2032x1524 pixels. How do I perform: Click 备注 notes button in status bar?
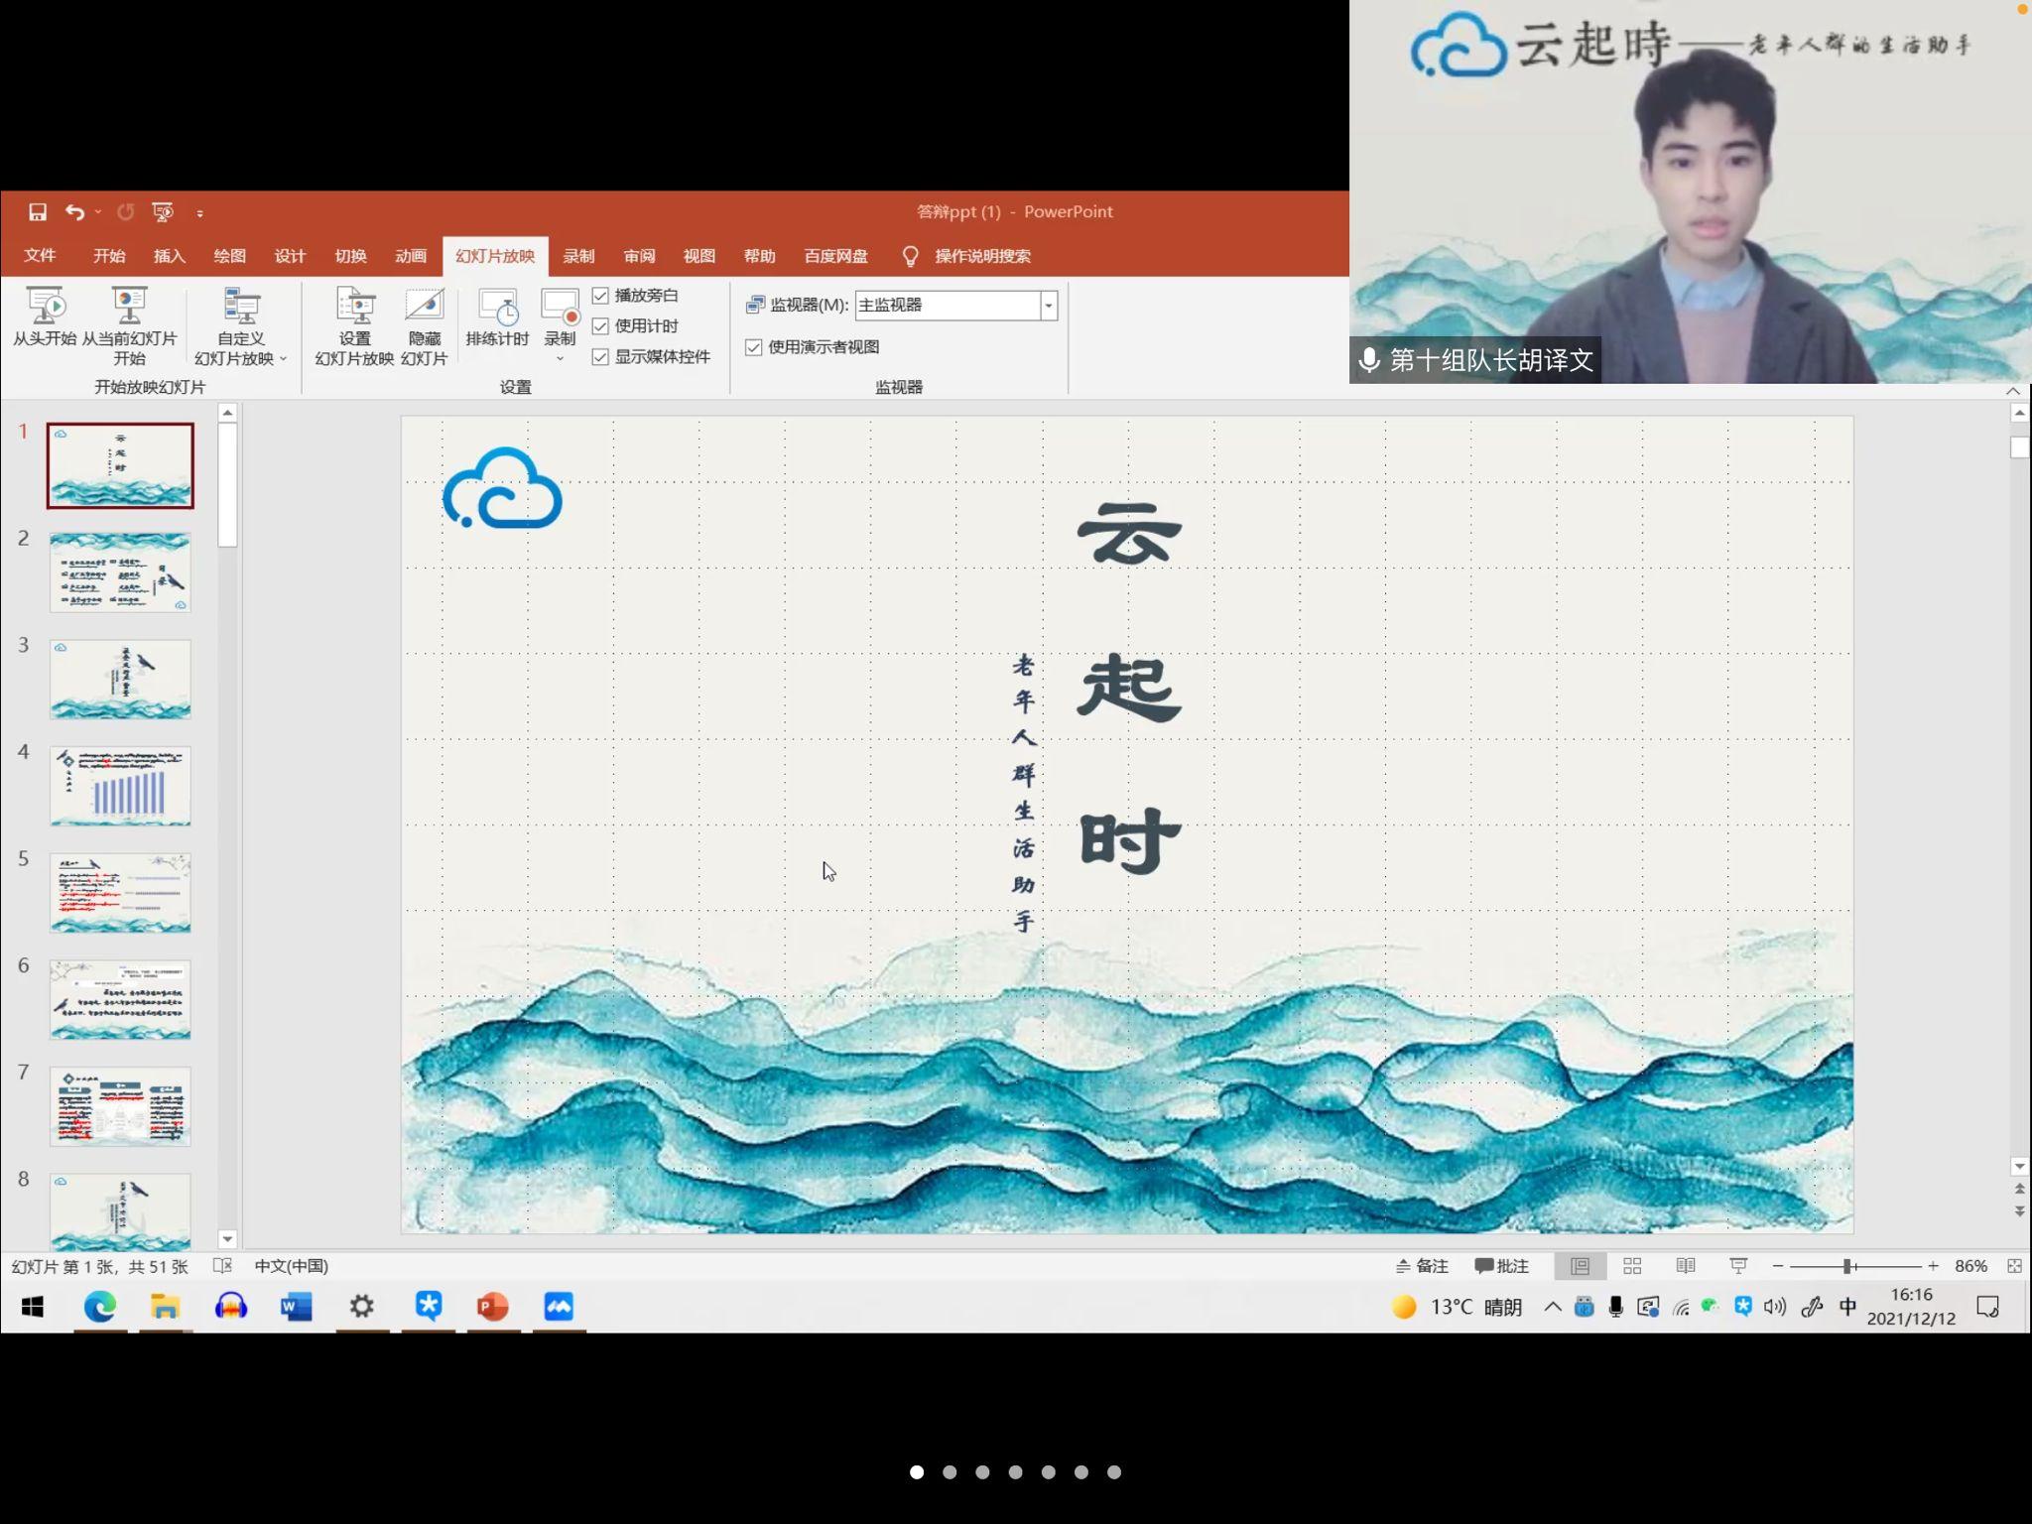click(x=1422, y=1266)
